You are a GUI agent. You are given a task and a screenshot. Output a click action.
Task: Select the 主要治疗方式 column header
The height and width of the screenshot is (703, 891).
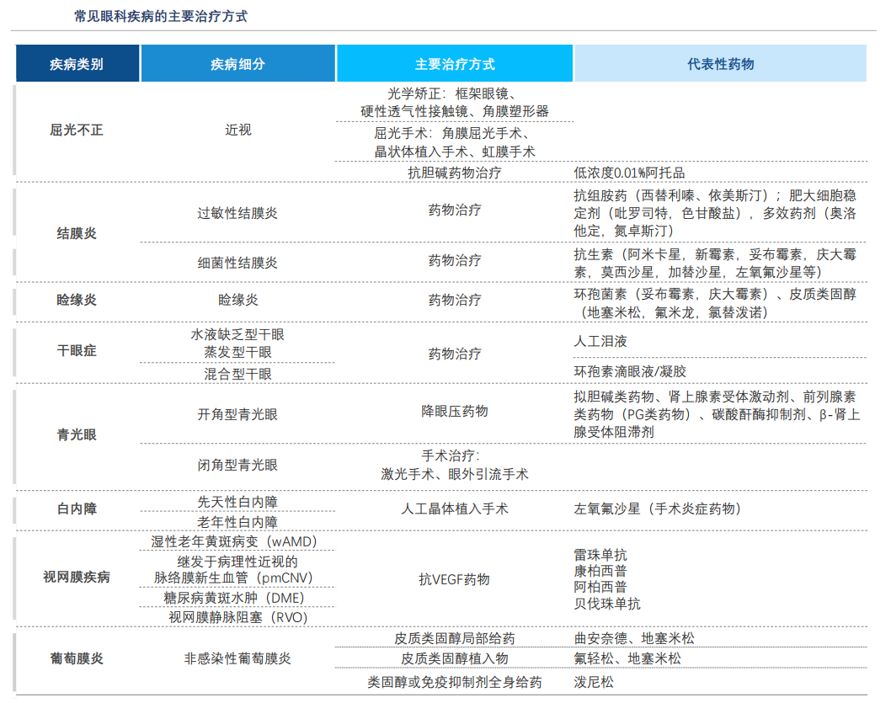pos(455,64)
